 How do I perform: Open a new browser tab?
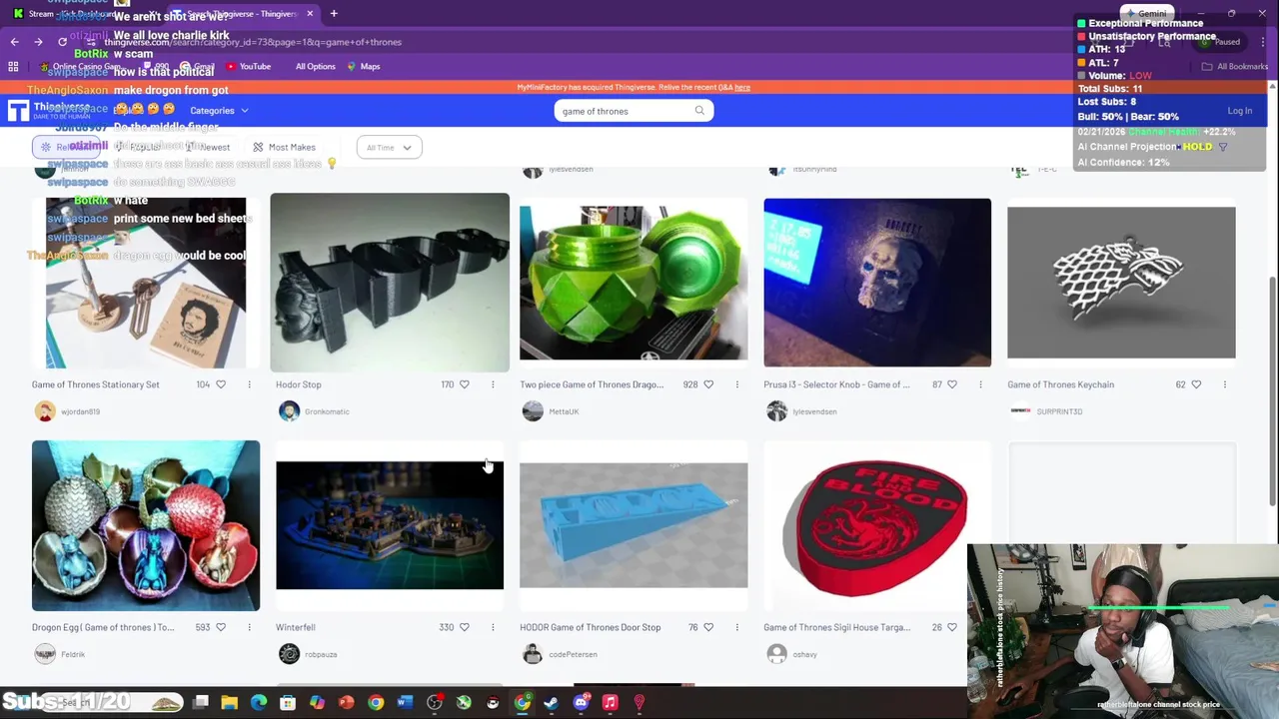[x=334, y=13]
